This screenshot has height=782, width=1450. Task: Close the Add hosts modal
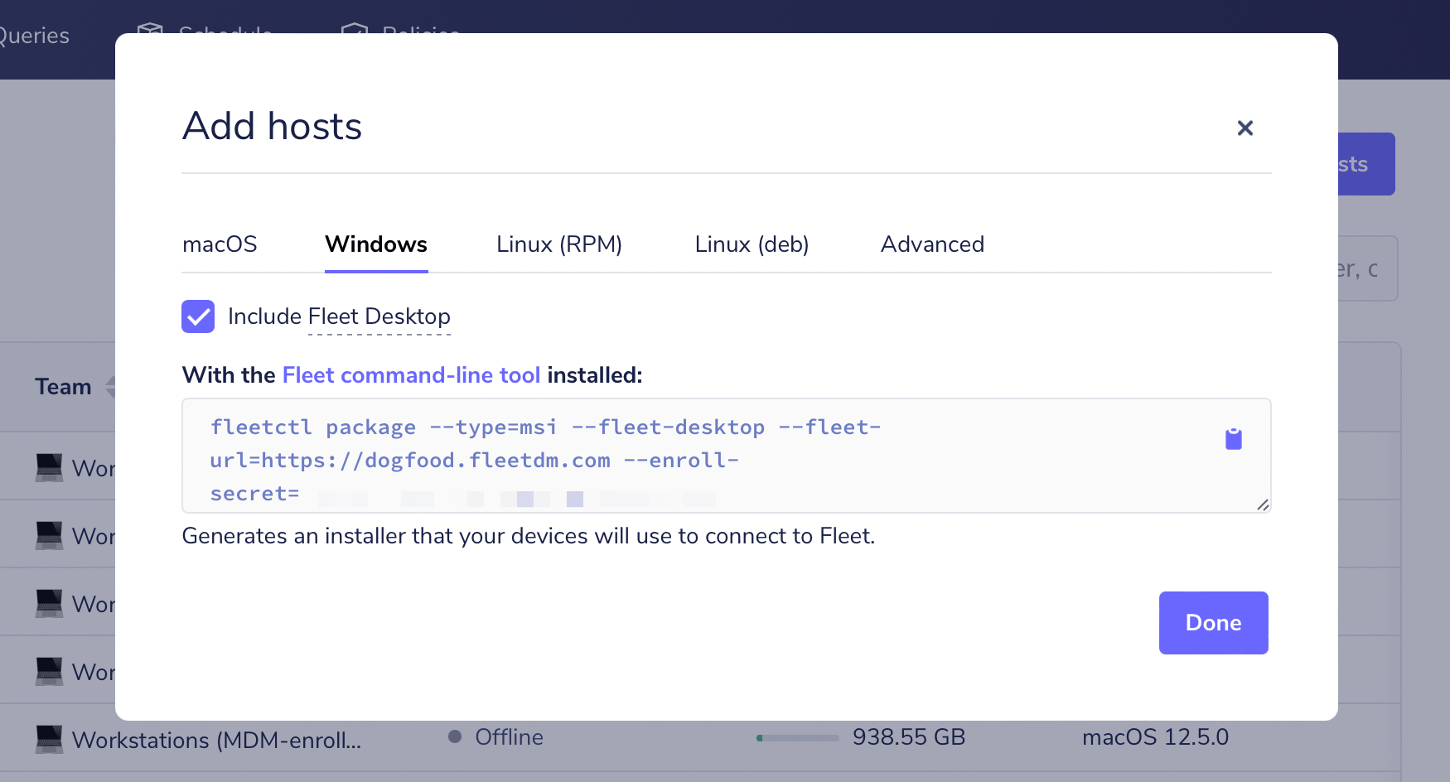click(x=1245, y=128)
